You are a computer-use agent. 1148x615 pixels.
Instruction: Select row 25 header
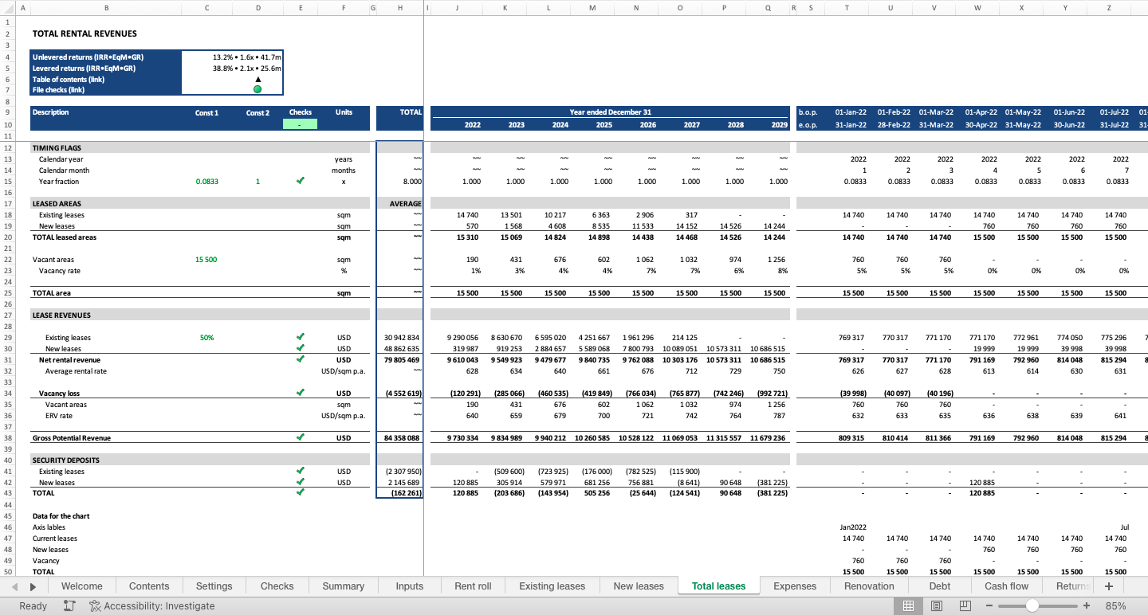(7, 293)
